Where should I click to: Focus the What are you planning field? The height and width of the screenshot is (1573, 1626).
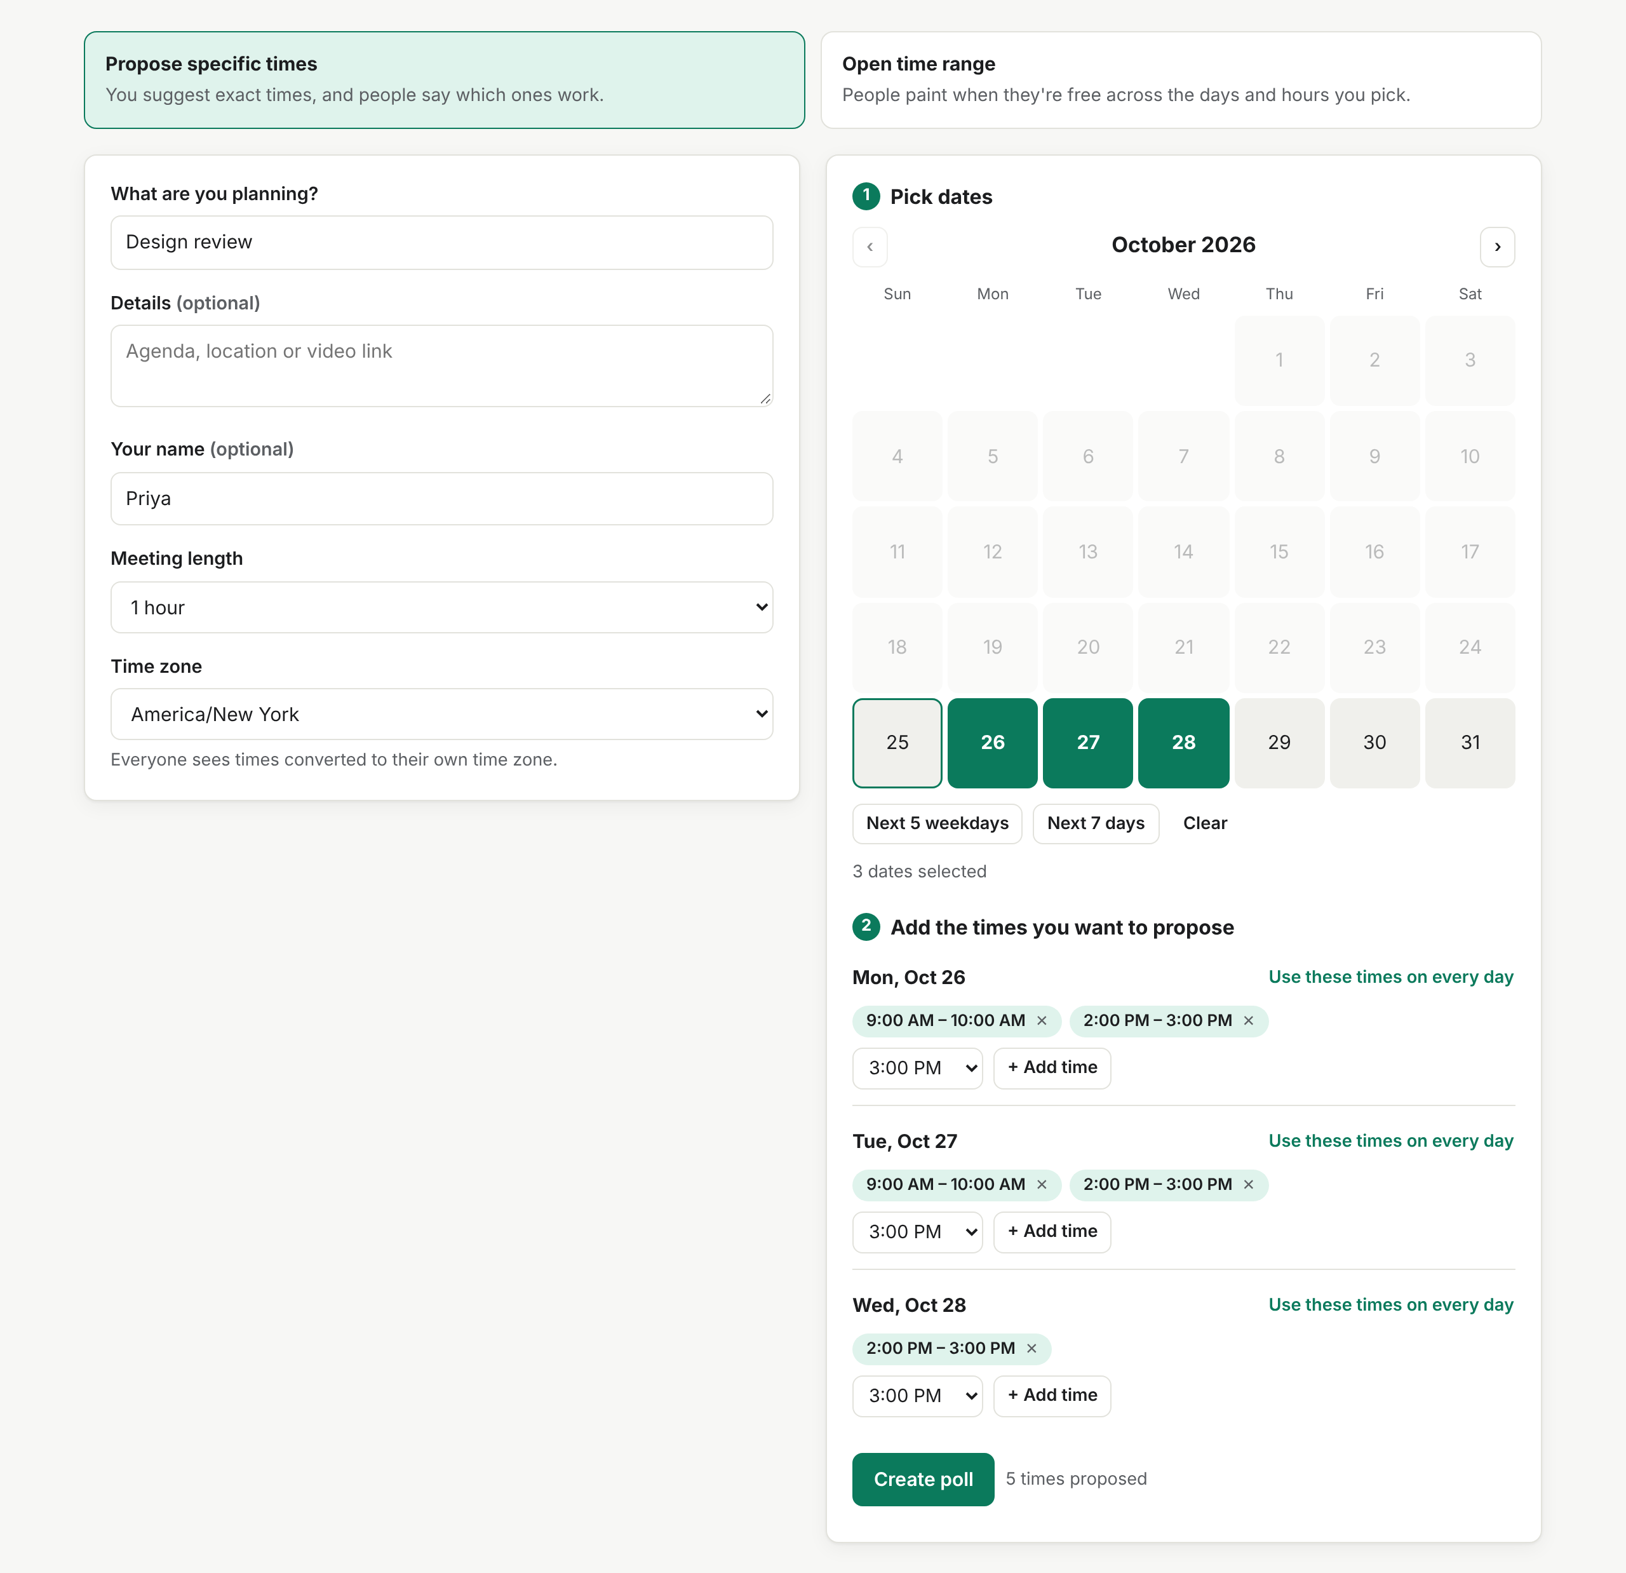point(441,242)
